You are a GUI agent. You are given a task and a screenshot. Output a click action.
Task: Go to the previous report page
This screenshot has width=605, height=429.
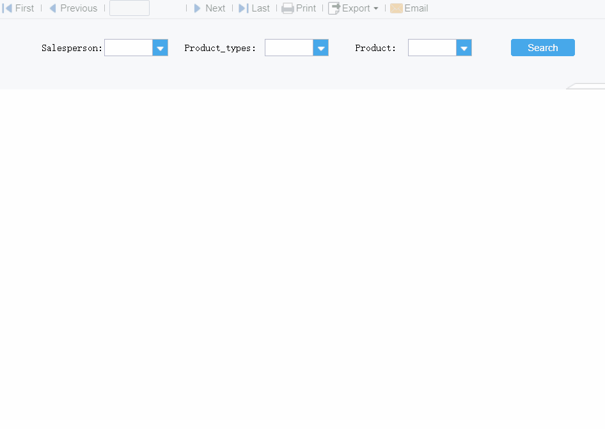73,8
